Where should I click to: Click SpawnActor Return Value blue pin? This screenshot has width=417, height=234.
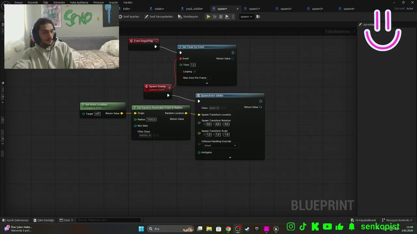[260, 107]
